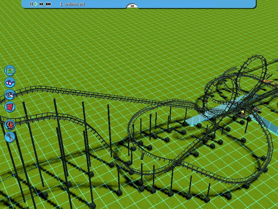Set triple fast-forward game speed
The image size is (278, 209).
click(48, 4)
